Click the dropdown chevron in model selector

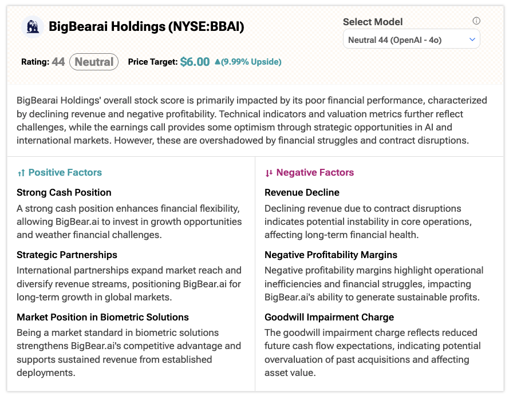[472, 39]
